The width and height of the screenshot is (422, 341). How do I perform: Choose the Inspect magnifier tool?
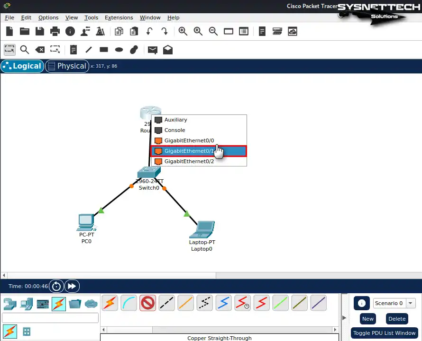[25, 50]
